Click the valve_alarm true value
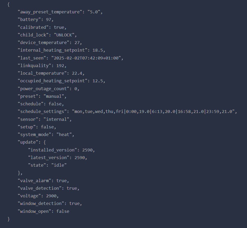Screen dimensions: 247x228 point(62,181)
